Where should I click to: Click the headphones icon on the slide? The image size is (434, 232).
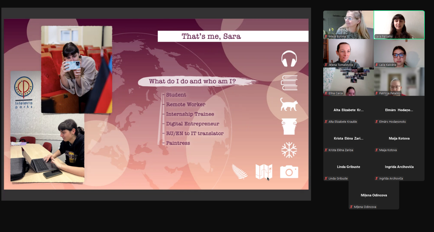tap(289, 59)
